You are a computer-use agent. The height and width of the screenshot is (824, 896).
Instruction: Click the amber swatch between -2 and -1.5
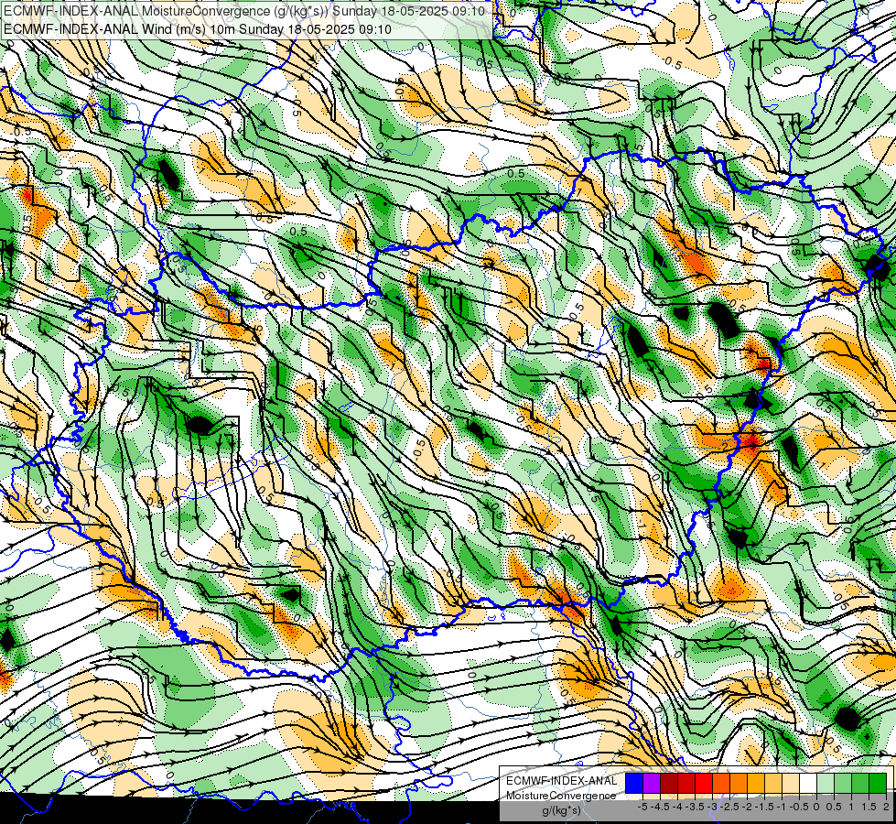[x=756, y=783]
